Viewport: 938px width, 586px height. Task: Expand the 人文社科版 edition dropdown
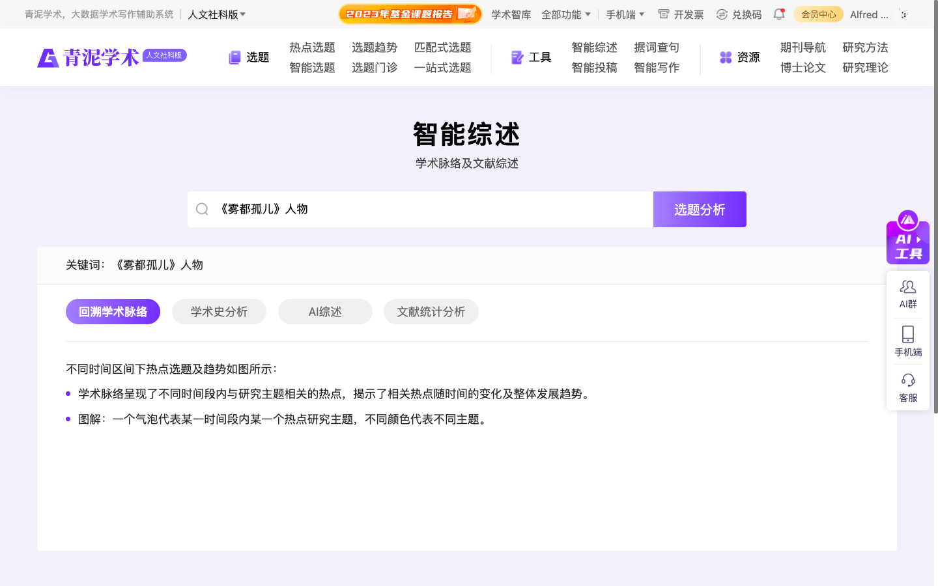[x=216, y=14]
